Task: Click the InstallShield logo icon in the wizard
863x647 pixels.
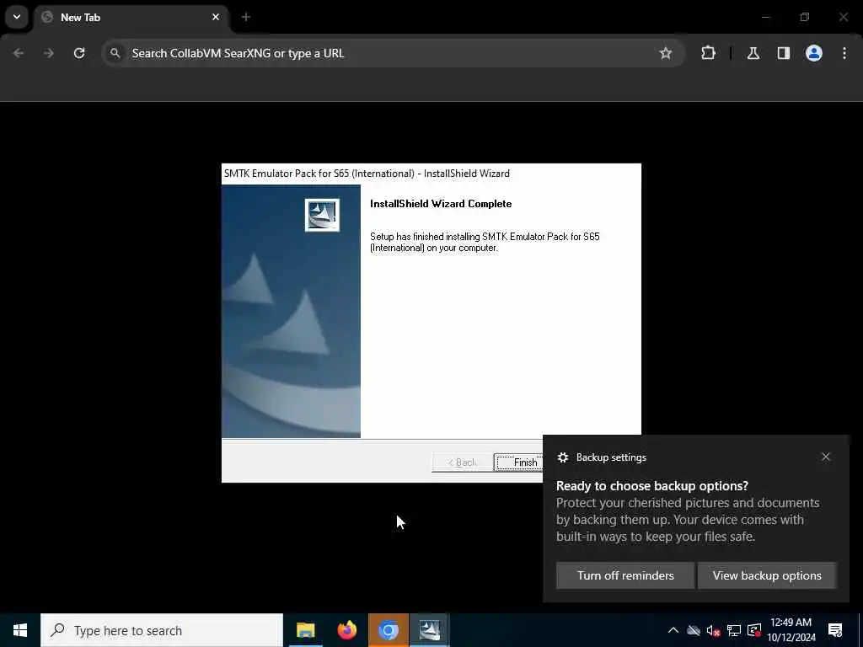Action: [x=322, y=215]
